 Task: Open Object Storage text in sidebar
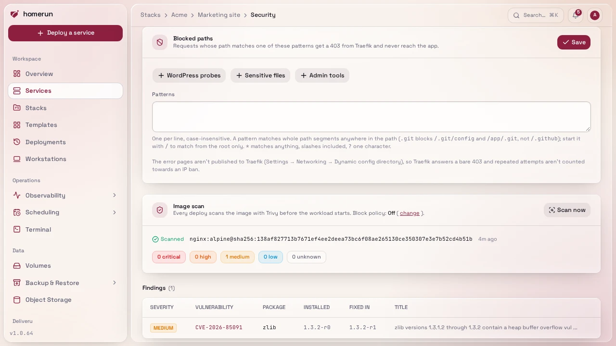(49, 300)
